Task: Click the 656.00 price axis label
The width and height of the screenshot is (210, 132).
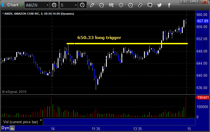Action: (x=202, y=27)
